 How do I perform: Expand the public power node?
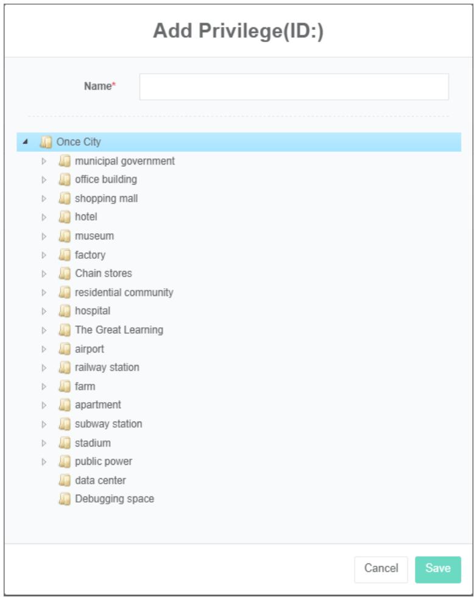tap(44, 462)
